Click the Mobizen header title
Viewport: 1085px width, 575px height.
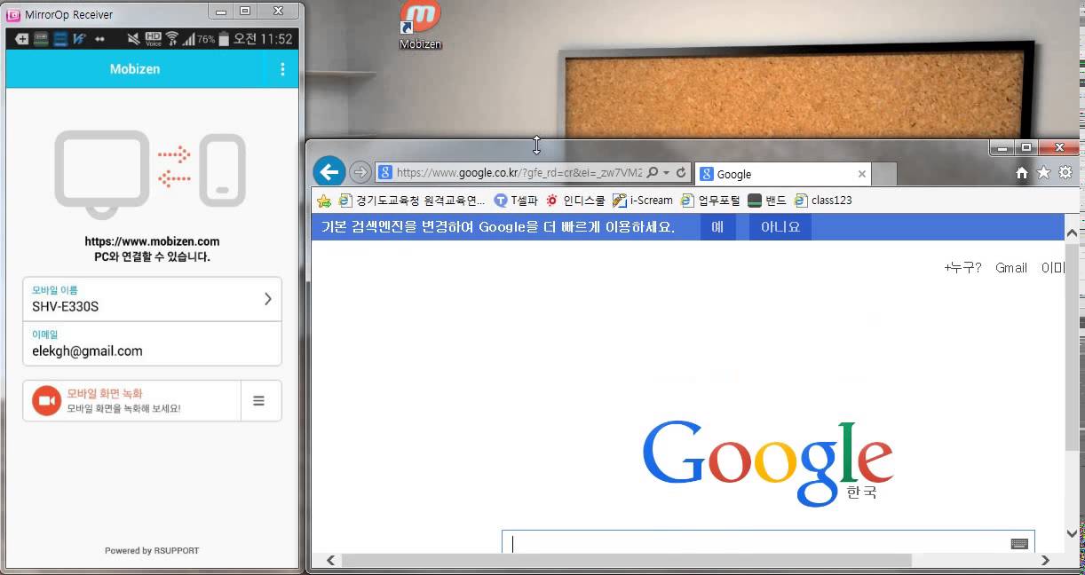[x=135, y=69]
